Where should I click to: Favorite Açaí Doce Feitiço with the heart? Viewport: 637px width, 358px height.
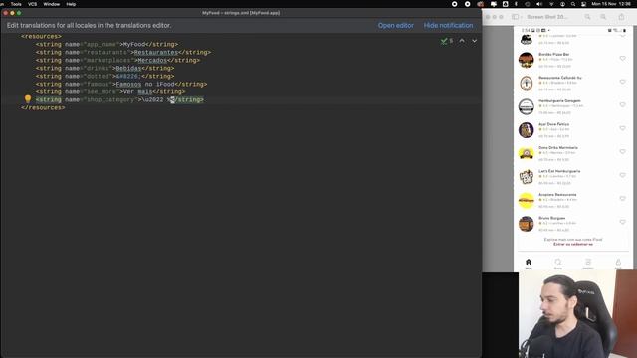click(x=622, y=128)
